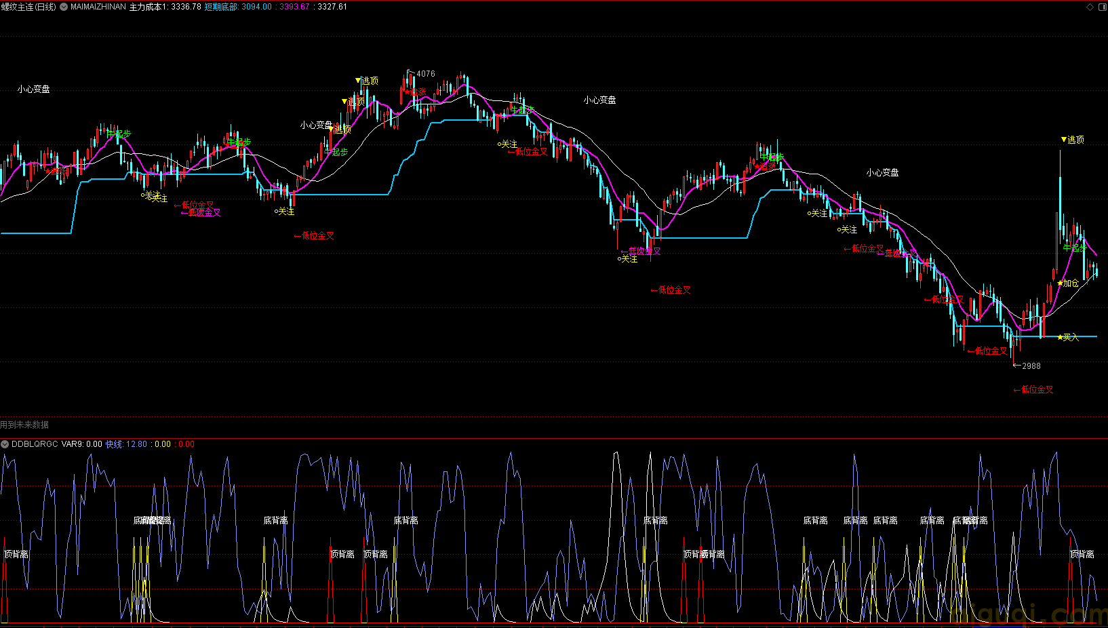1108x628 pixels.
Task: Click the 低位金叉 label beneath the 2988 low
Action: pyautogui.click(x=1033, y=390)
